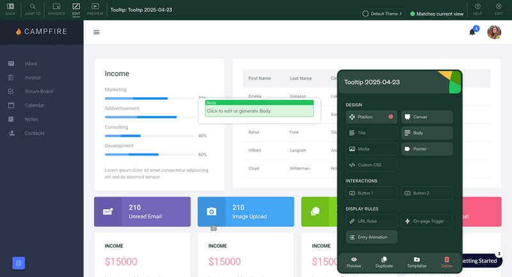Open Scrum Board in the sidebar
The image size is (512, 277).
point(39,91)
